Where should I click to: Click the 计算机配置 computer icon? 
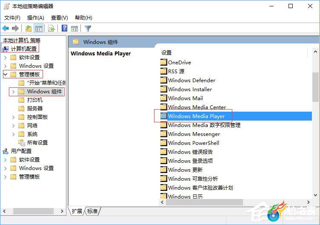click(x=6, y=49)
